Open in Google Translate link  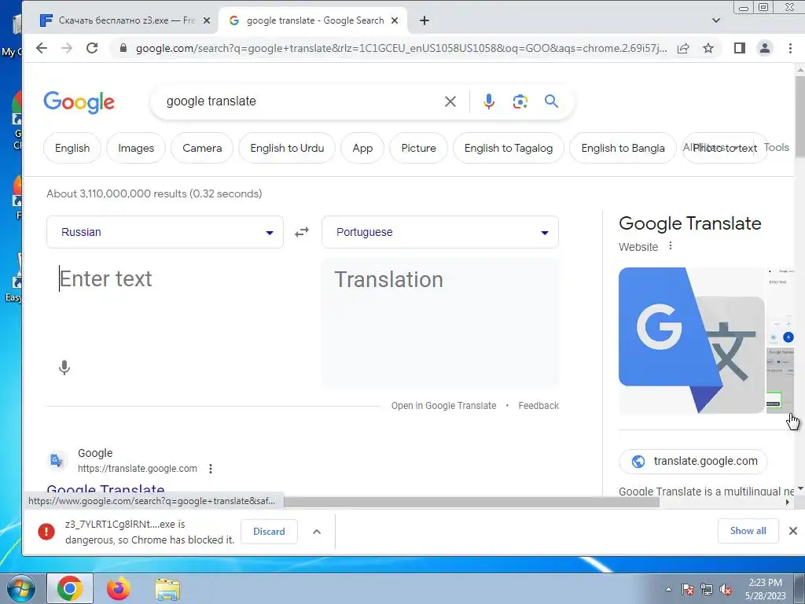(443, 406)
